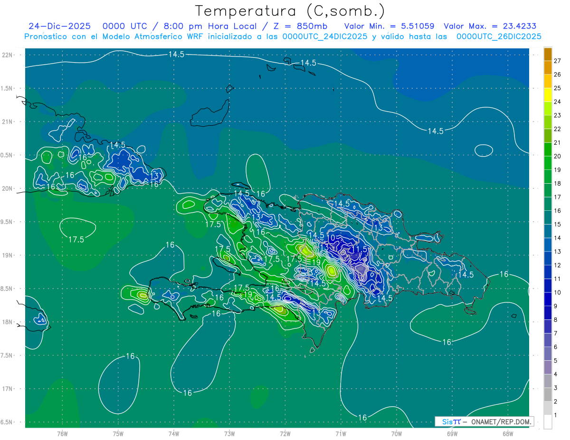Click the "11.5" contour label on the map
This screenshot has width=570, height=440.
coord(360,249)
